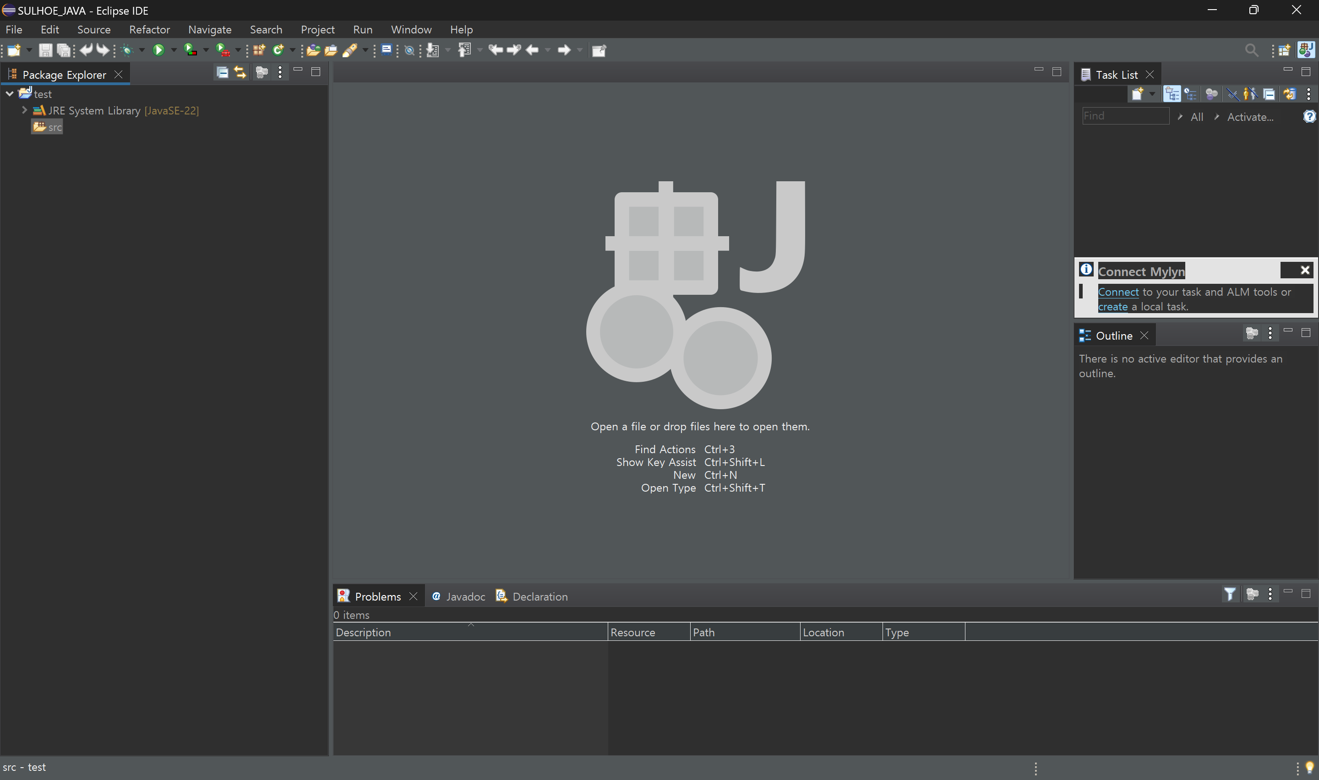Navigate Back with left arrow icon
Screen dimensions: 1319x780
click(532, 50)
